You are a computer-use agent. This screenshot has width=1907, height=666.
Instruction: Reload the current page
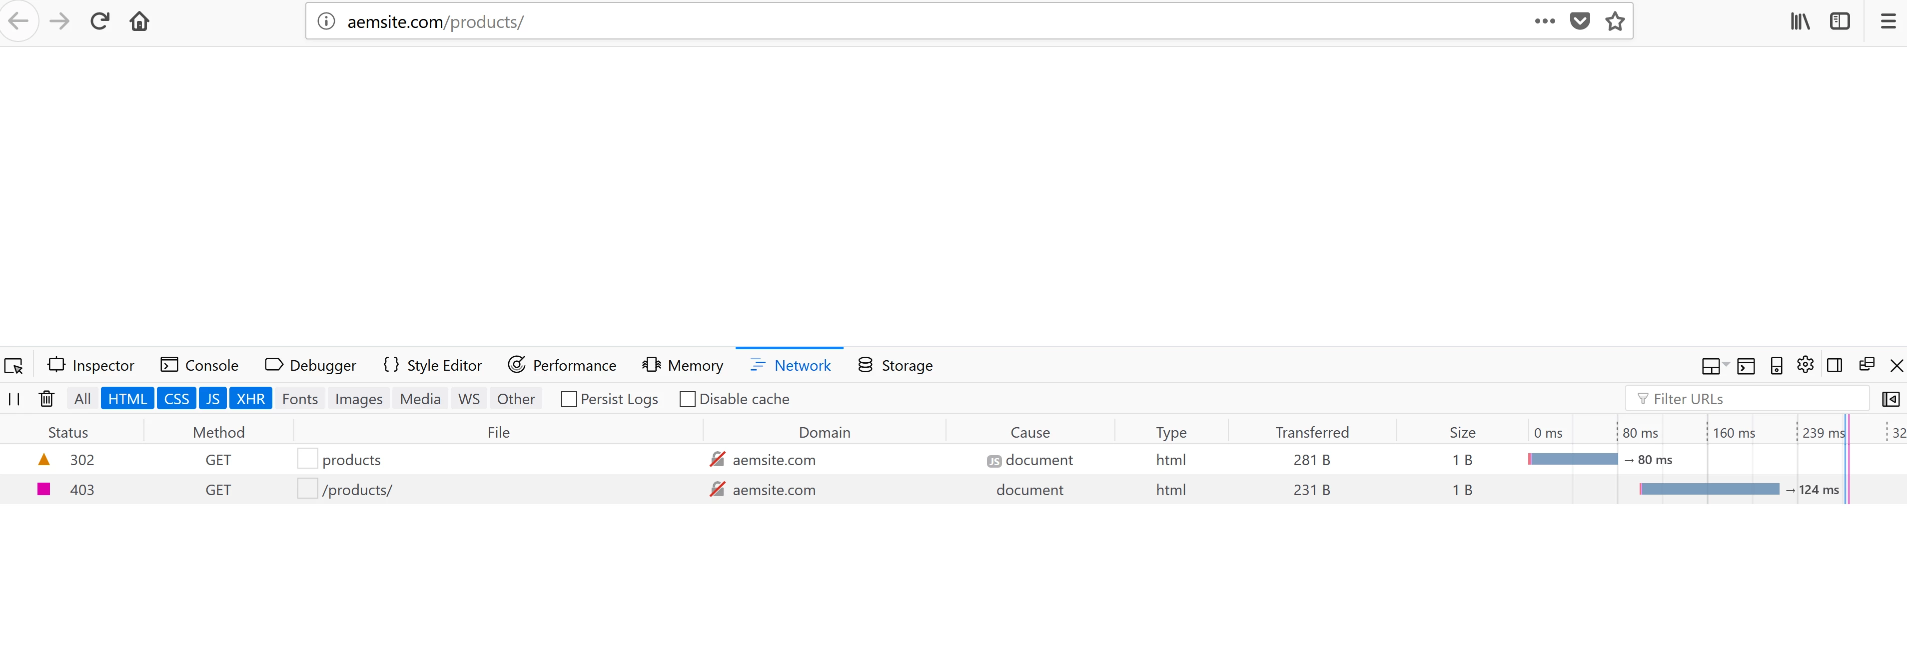coord(100,21)
